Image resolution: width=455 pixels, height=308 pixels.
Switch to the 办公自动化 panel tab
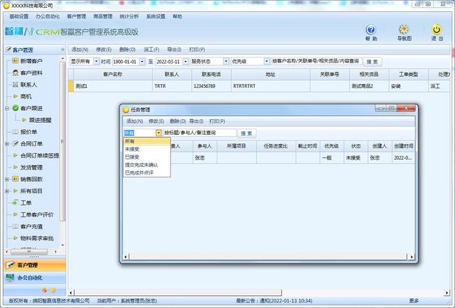(x=33, y=277)
